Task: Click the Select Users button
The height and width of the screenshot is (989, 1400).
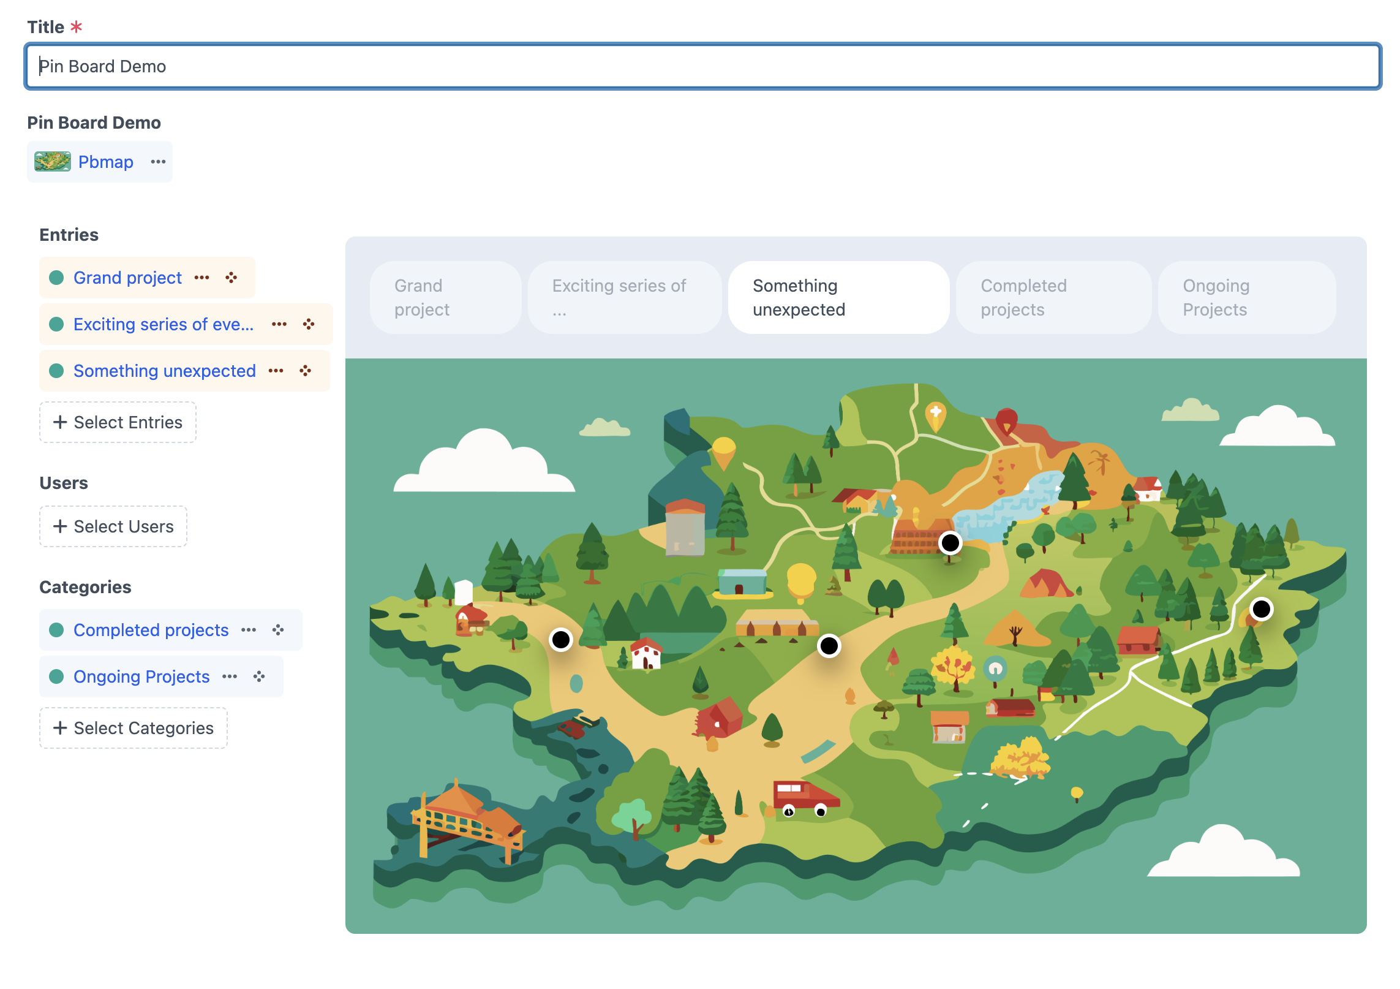Action: (113, 526)
